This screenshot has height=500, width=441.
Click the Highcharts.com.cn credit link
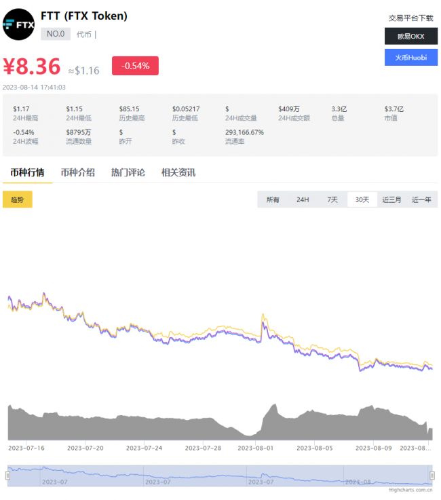pos(410,490)
